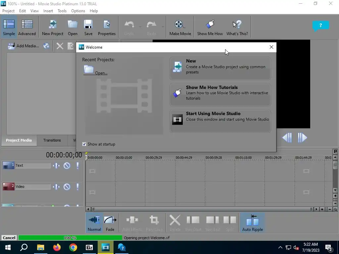Image resolution: width=339 pixels, height=254 pixels.
Task: Click the Open... recent projects link
Action: pos(96,70)
